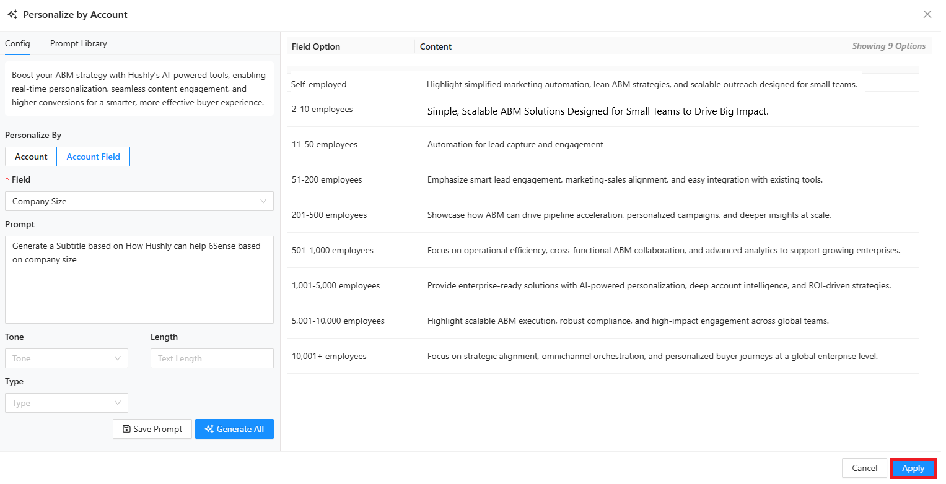
Task: Close the Personalize by Account dialog
Action: (x=927, y=14)
